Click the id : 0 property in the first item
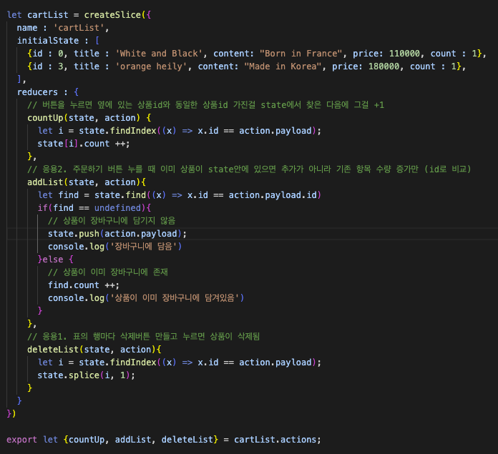Image resolution: width=498 pixels, height=454 pixels. (x=48, y=54)
